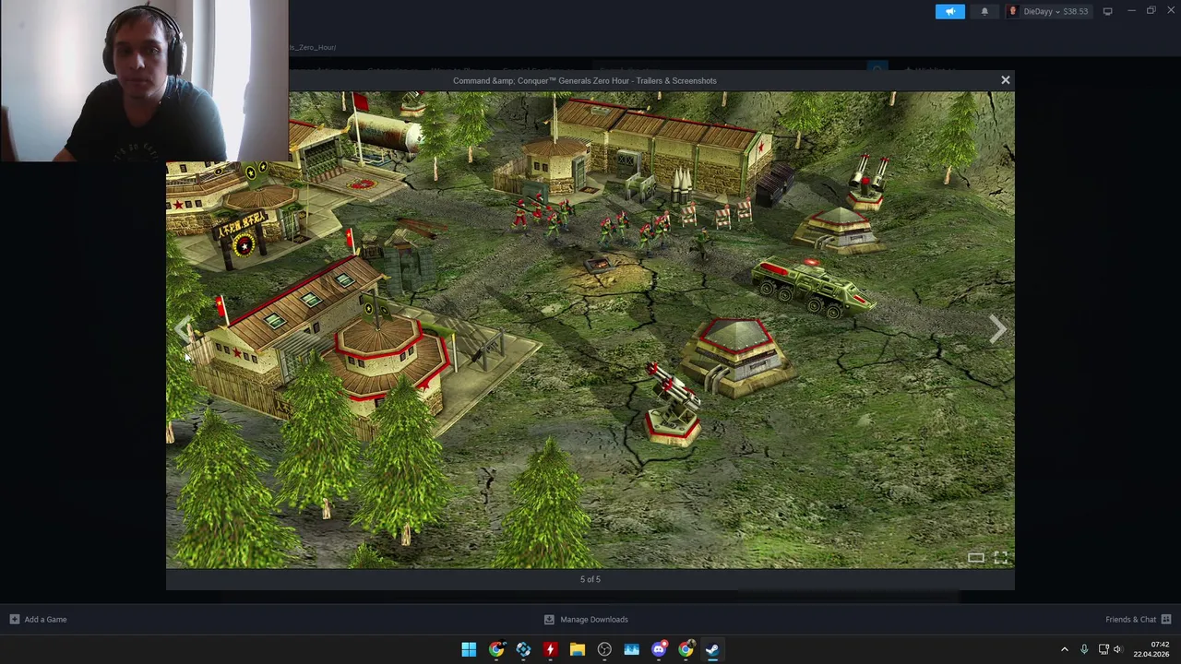This screenshot has height=664, width=1181.
Task: Open Steam announcements megaphone button
Action: tap(949, 11)
